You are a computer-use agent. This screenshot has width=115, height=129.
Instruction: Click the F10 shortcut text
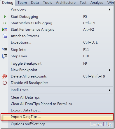(86, 56)
